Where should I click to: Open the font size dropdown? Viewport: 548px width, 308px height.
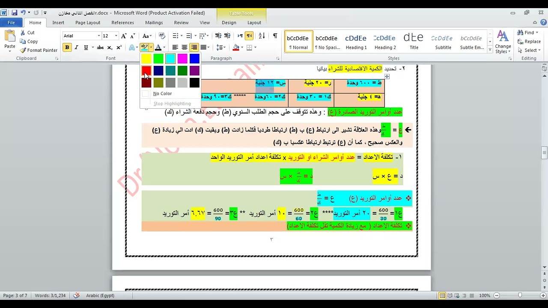116,36
